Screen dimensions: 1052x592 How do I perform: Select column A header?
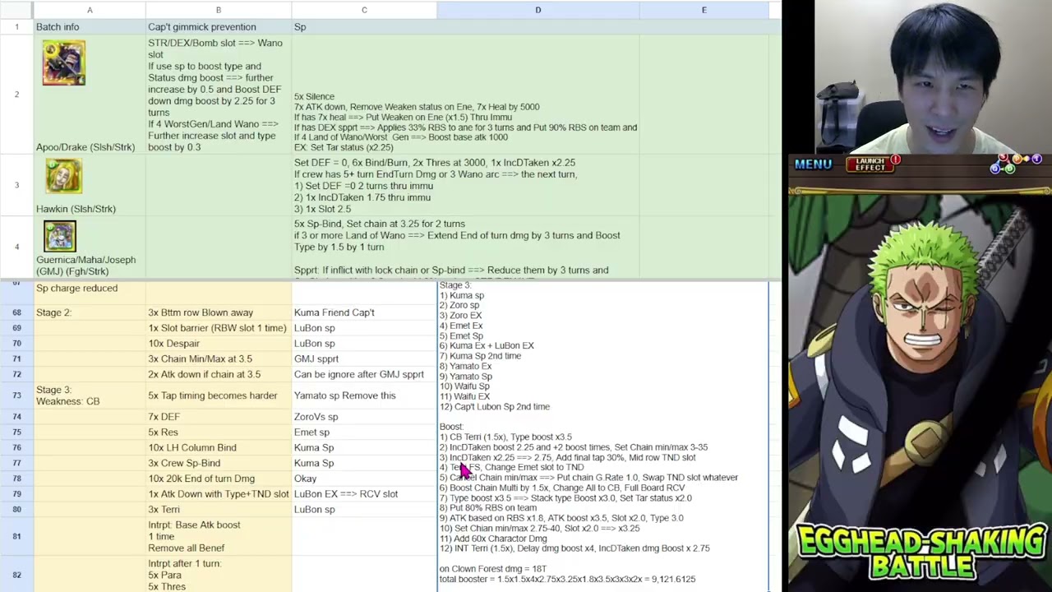click(x=90, y=10)
